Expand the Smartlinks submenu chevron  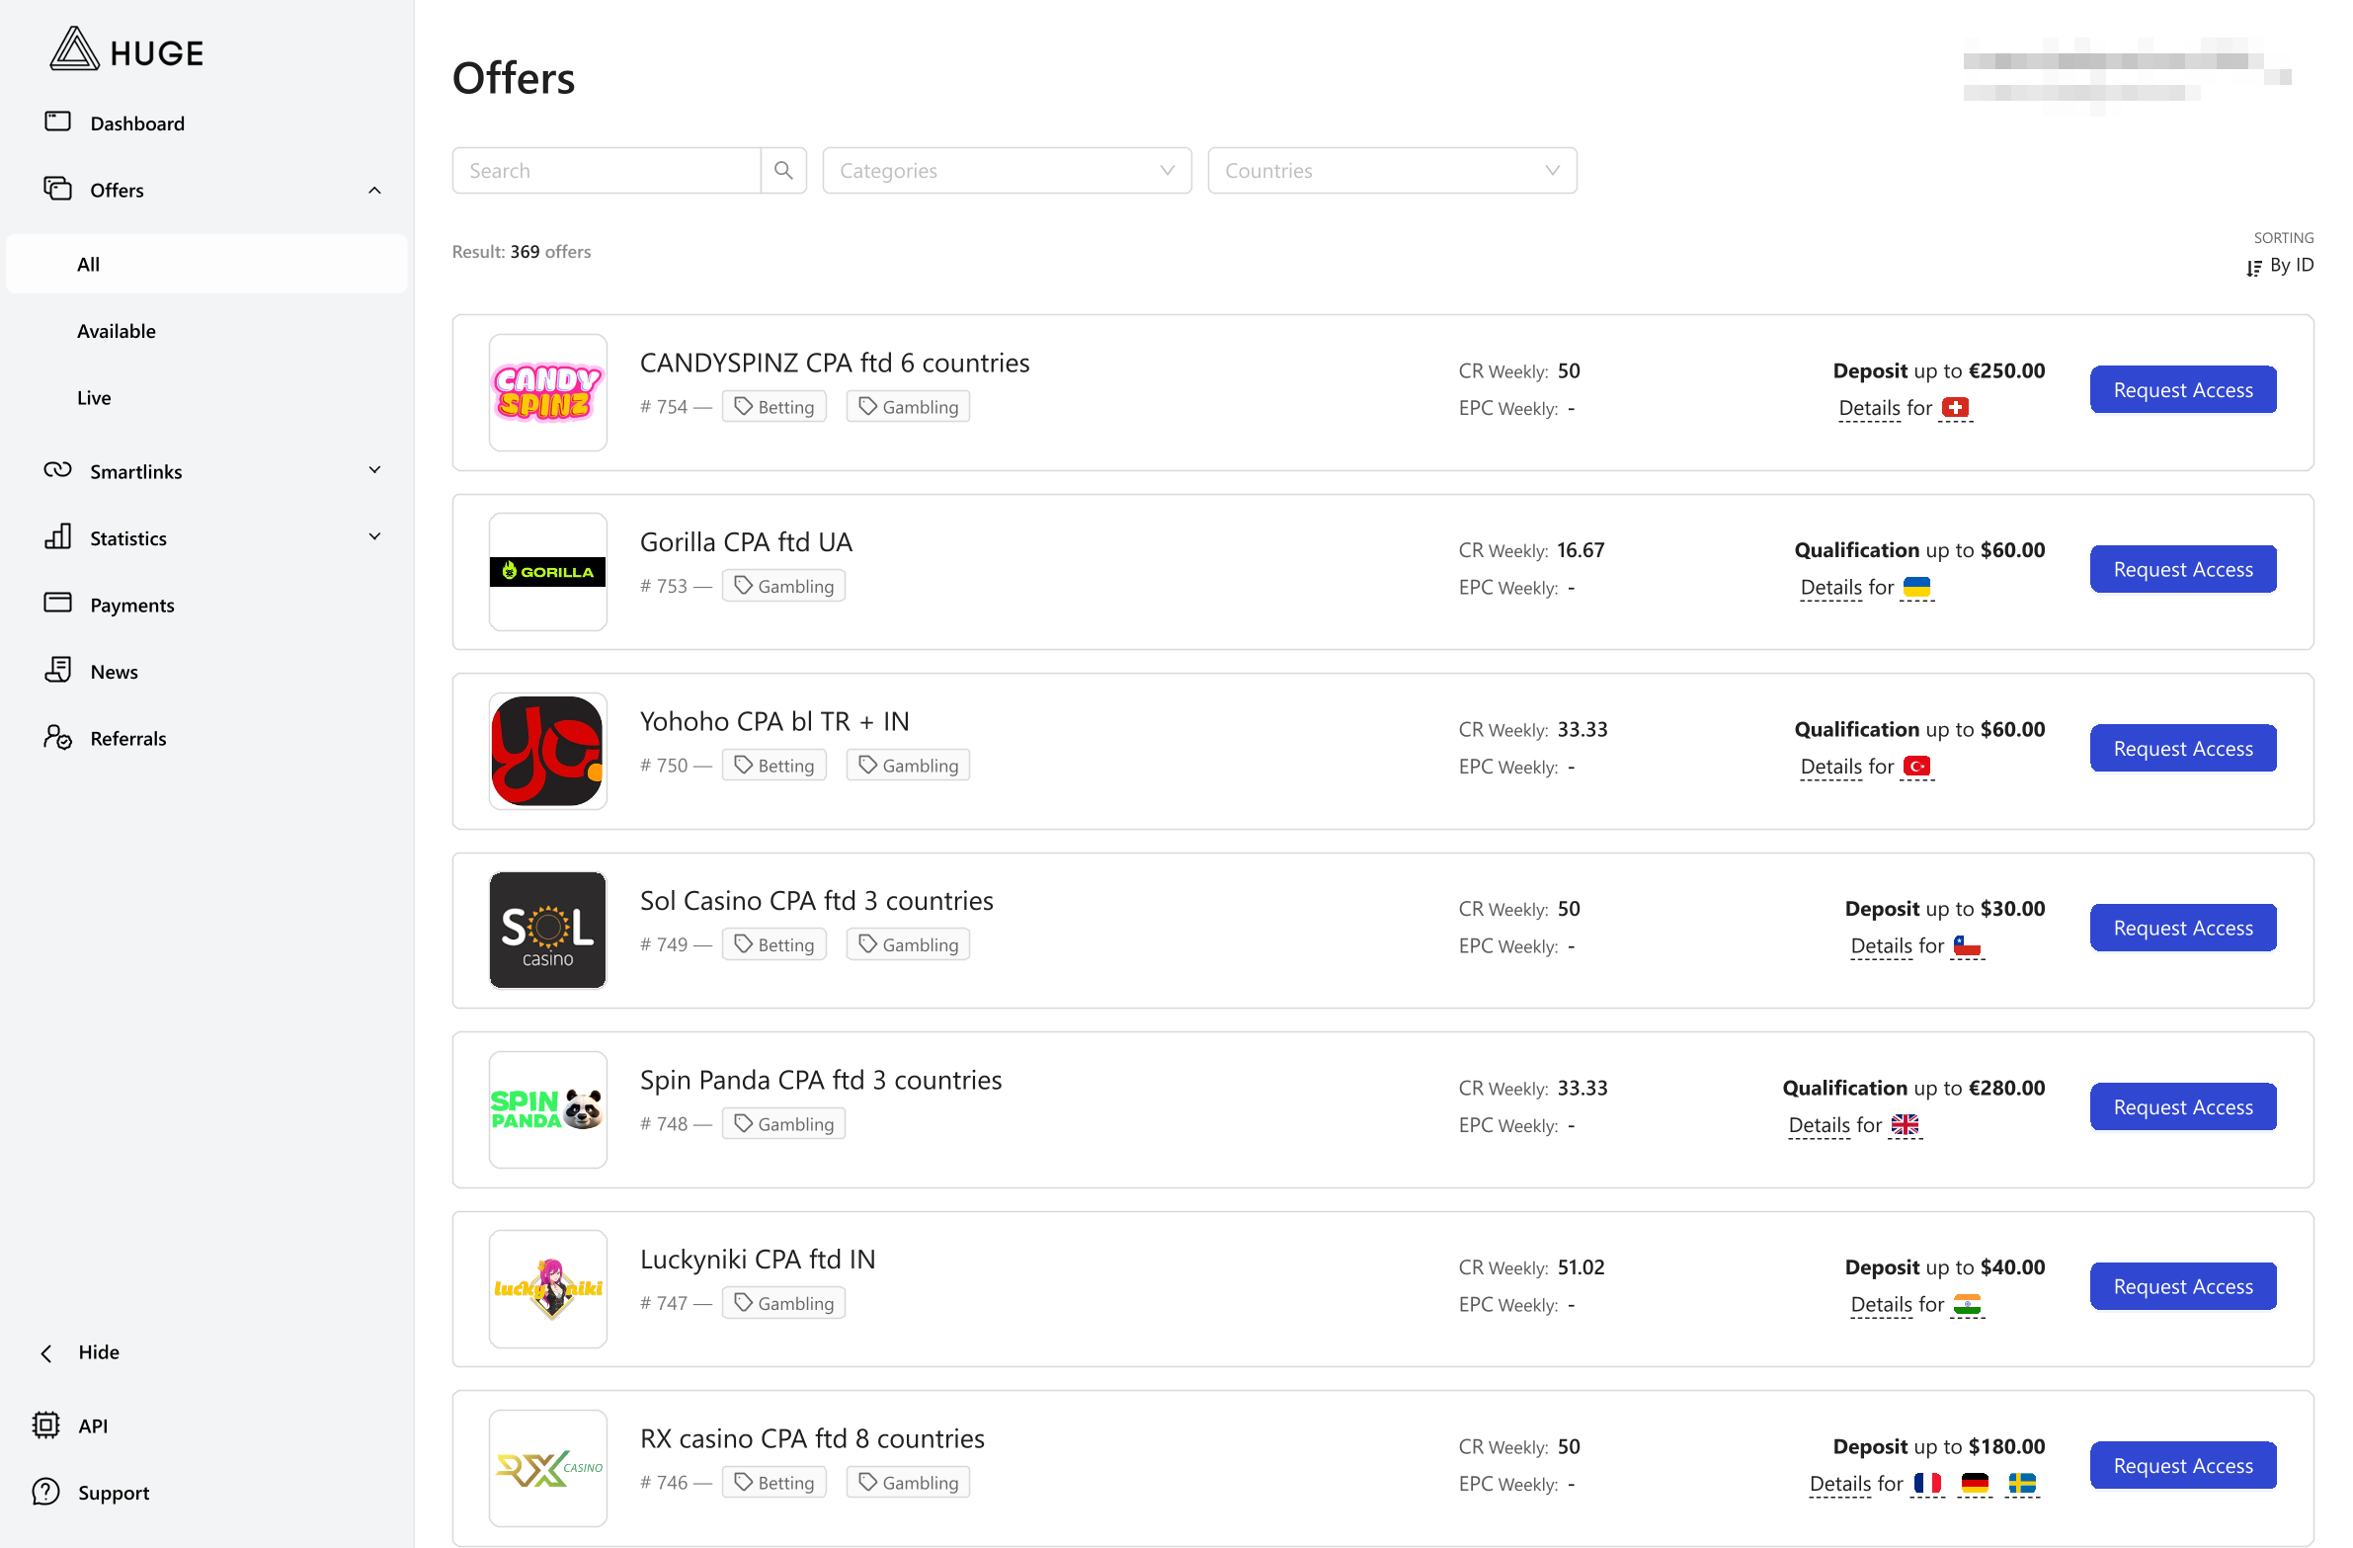tap(374, 469)
